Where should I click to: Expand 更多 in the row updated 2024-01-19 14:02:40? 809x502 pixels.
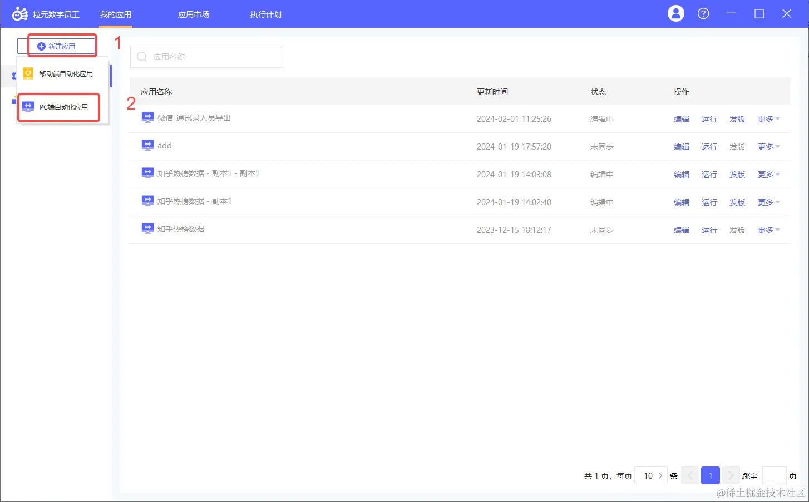[768, 202]
